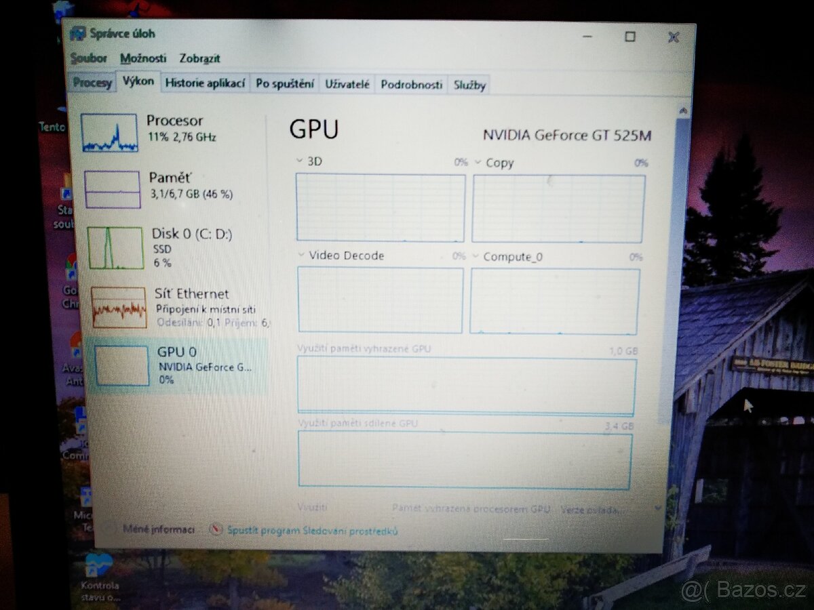Screen dimensions: 814x610
Task: Open Spustit program Sledování prostředků link
Action: [312, 531]
